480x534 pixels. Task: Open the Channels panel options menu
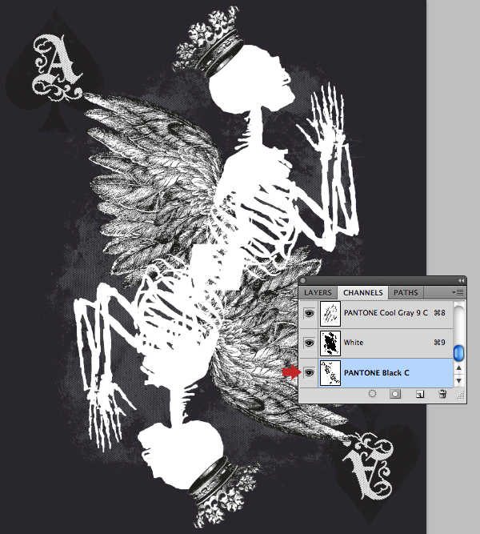[458, 292]
